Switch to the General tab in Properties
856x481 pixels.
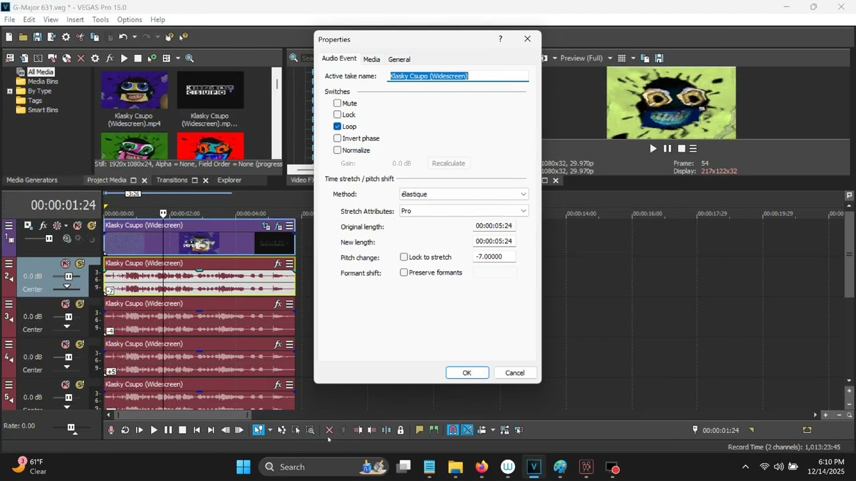(399, 59)
